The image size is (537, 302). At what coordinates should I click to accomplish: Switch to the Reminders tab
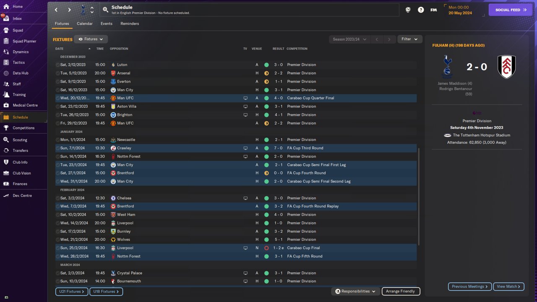click(x=130, y=23)
